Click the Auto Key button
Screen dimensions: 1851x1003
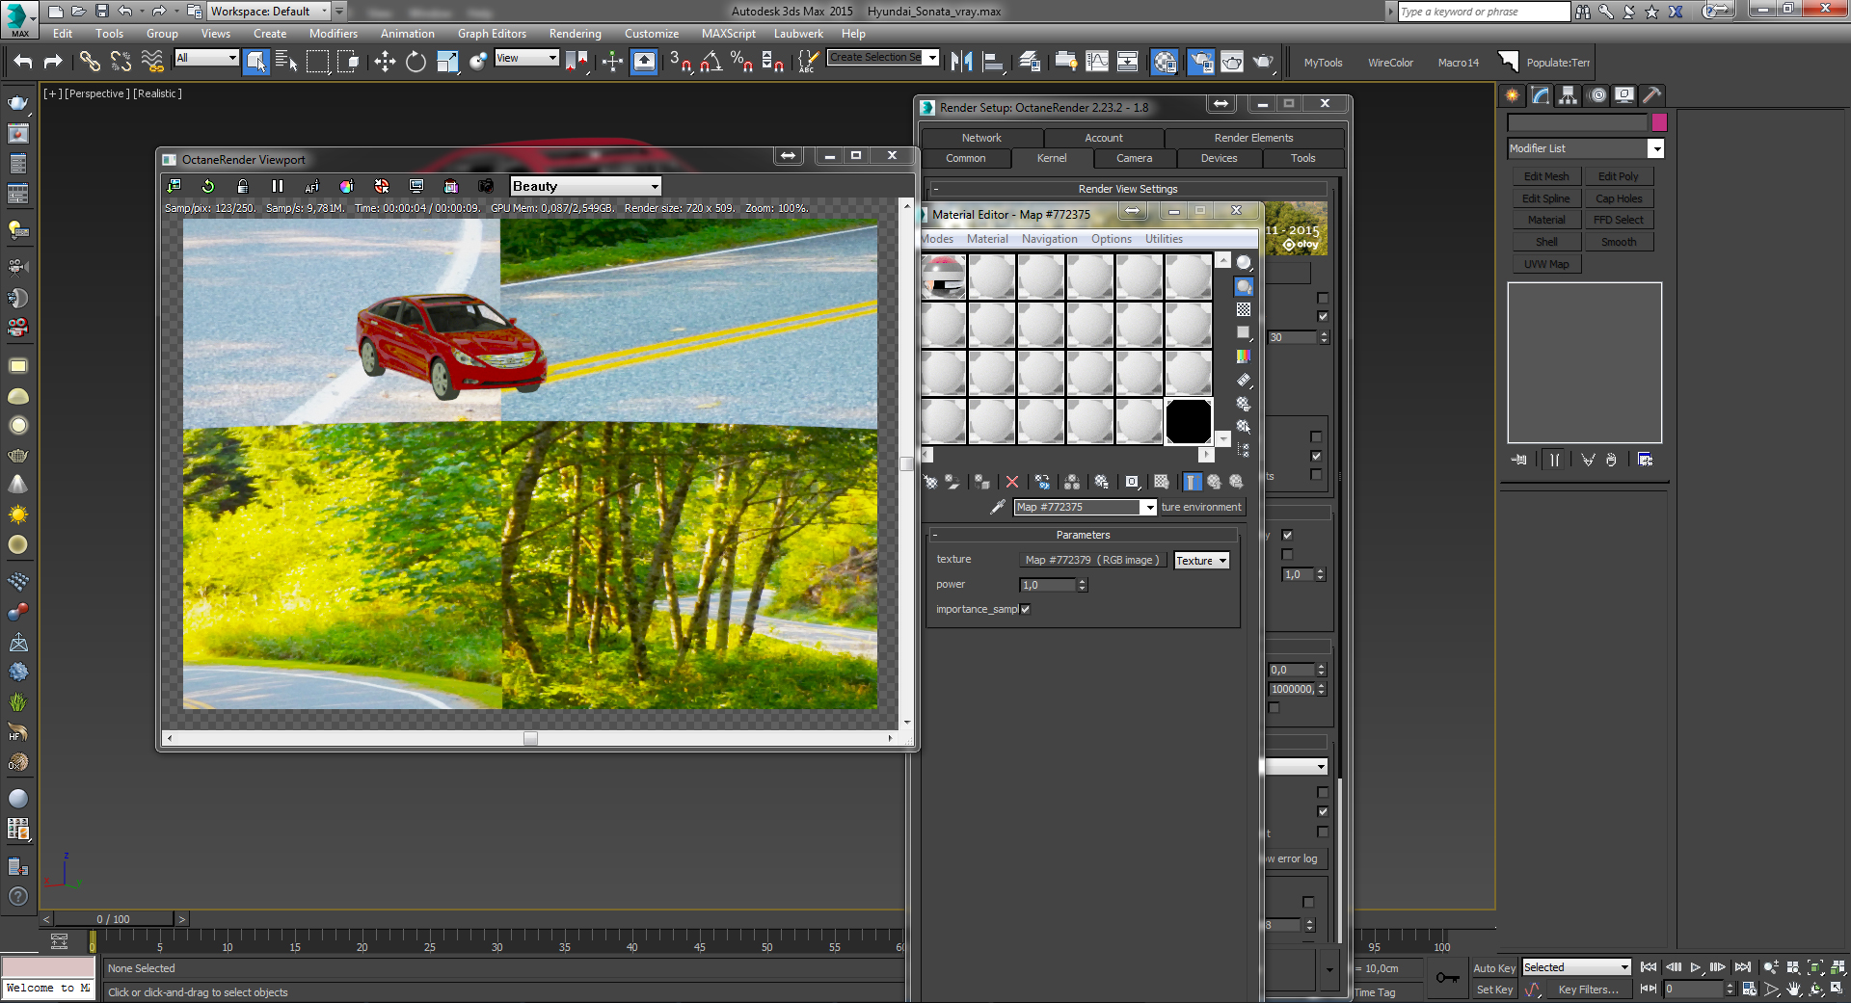(x=1493, y=968)
